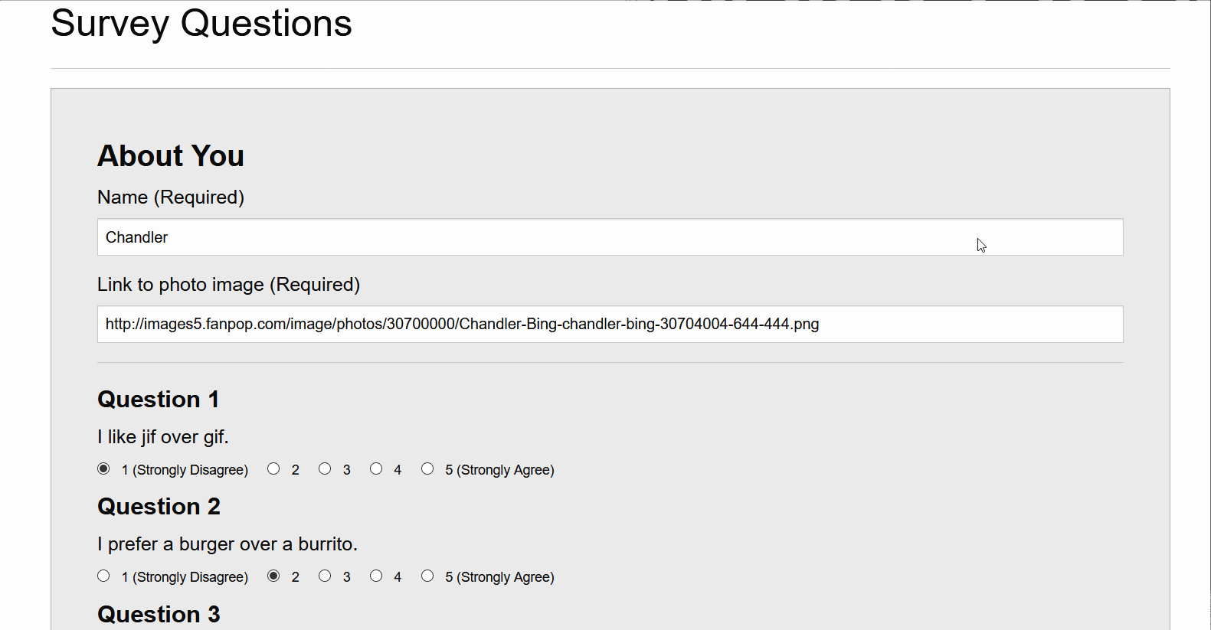Click the Question 1 heading
This screenshot has height=630, width=1211.
[x=158, y=399]
